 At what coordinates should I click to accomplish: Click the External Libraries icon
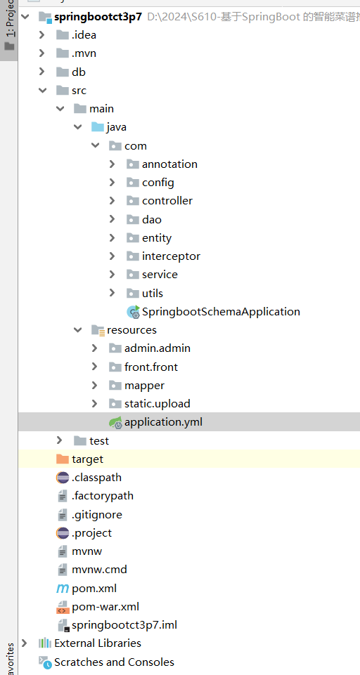[45, 643]
